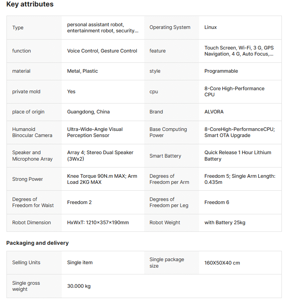Click the 160X50X40 cm package size

pos(222,263)
